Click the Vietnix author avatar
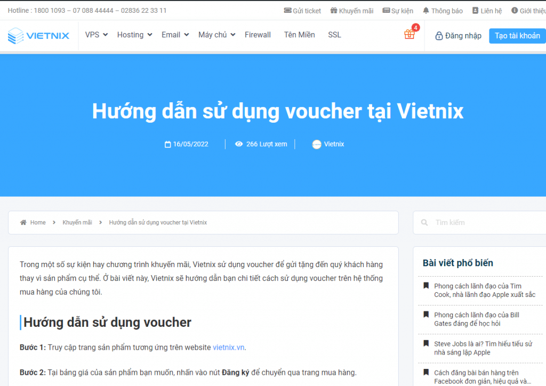Viewport: 546px width, 386px height. coord(317,144)
